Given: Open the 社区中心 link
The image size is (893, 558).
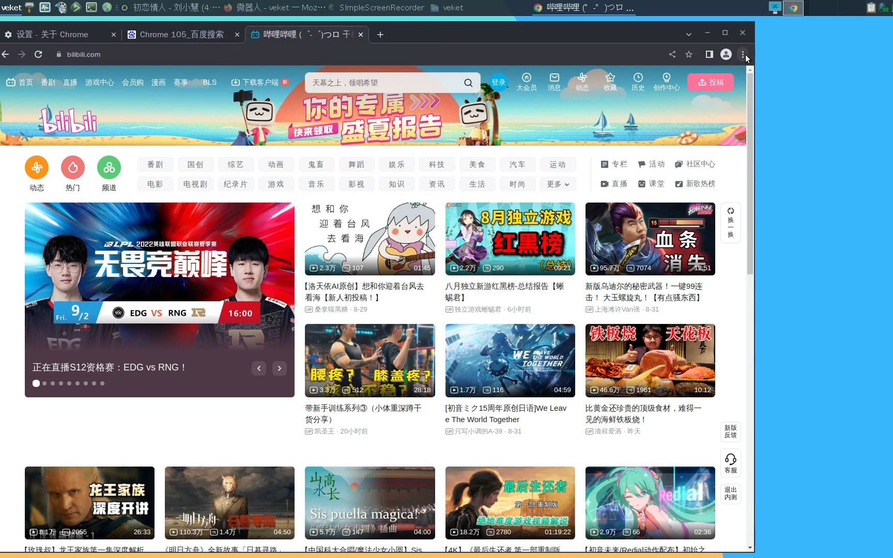Looking at the screenshot, I should [695, 164].
